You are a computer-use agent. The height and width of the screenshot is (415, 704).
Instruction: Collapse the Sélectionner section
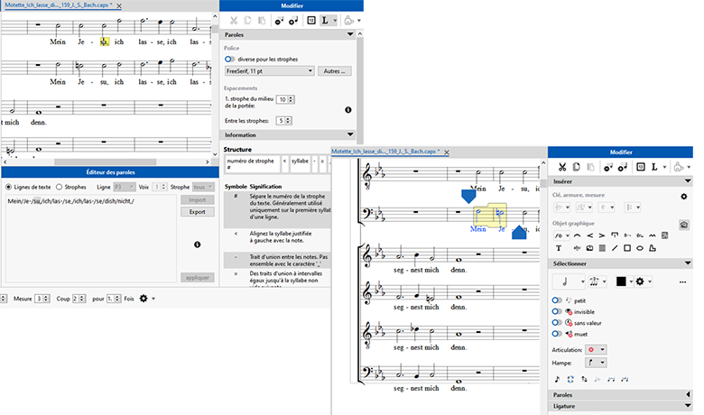688,263
